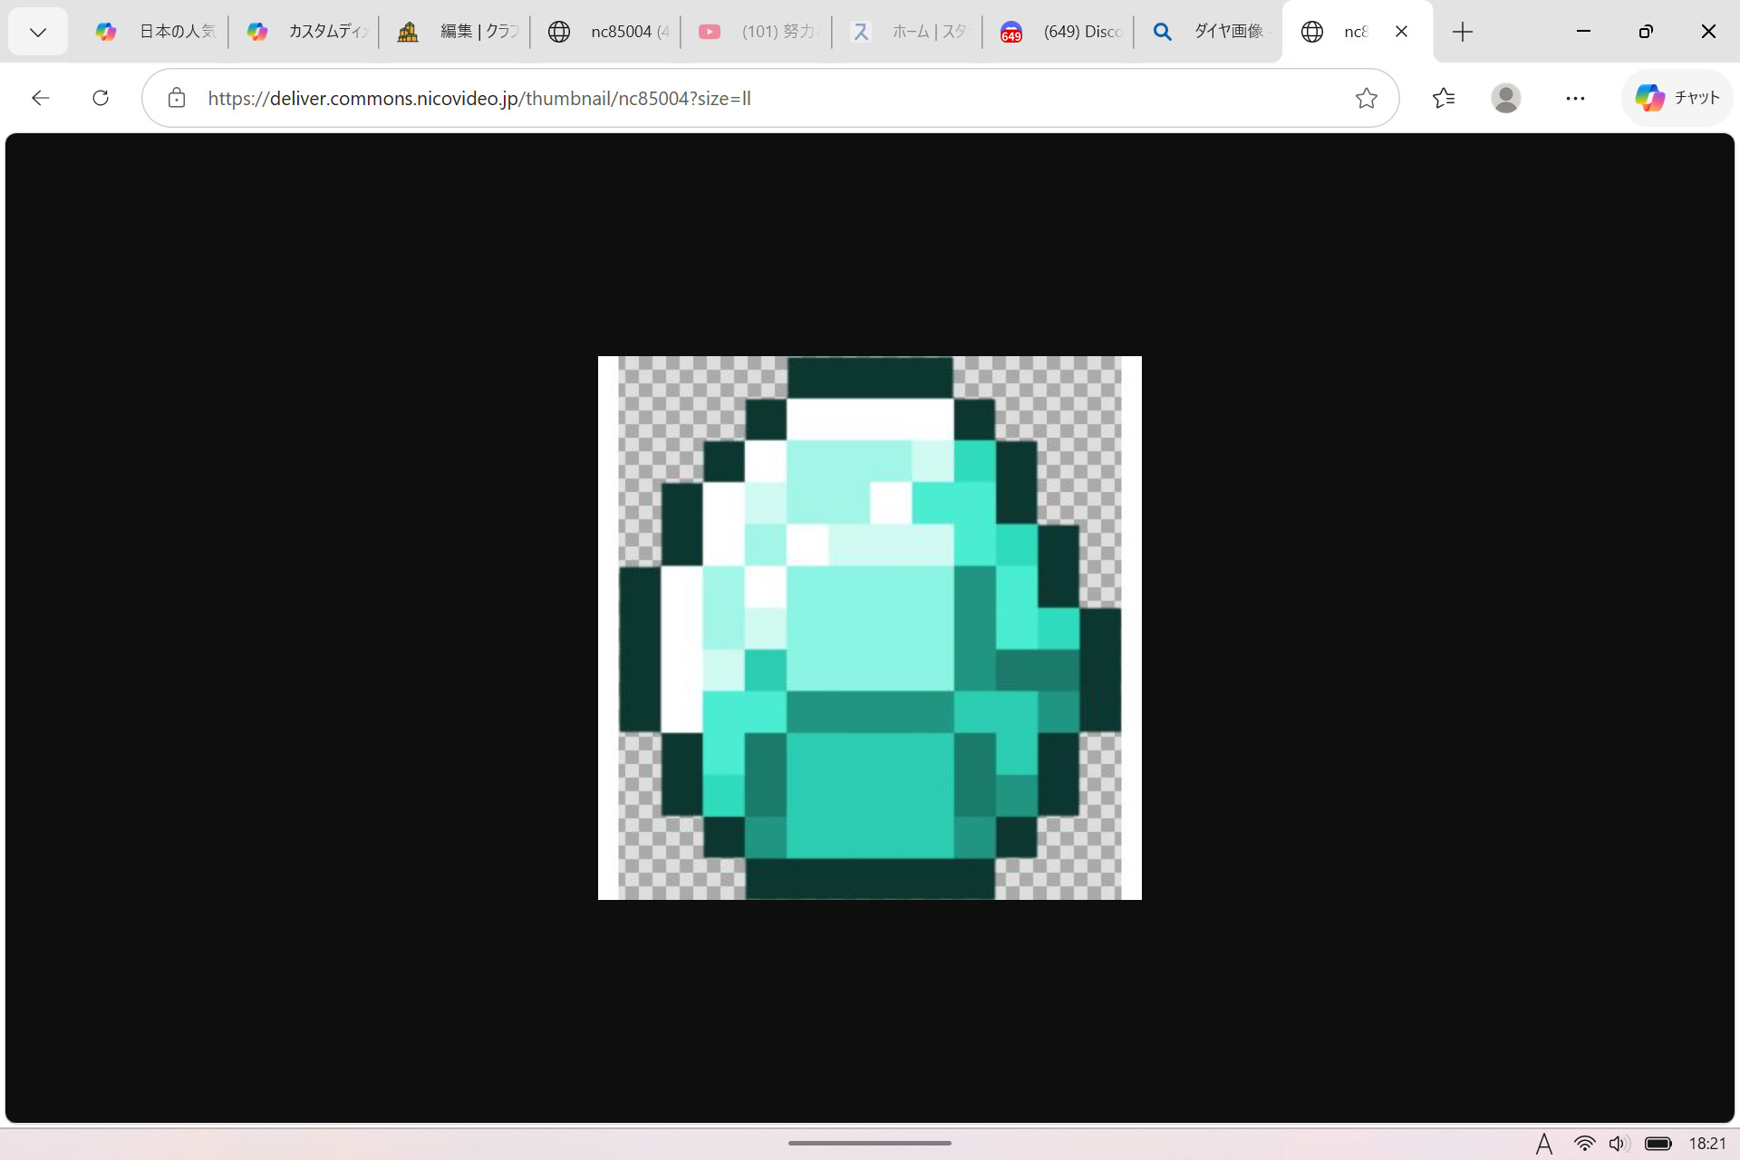The image size is (1740, 1160).
Task: Click the address bar URL
Action: [479, 98]
